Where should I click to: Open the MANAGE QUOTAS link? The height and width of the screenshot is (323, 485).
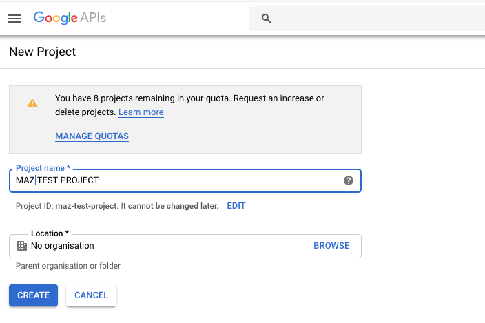click(92, 136)
